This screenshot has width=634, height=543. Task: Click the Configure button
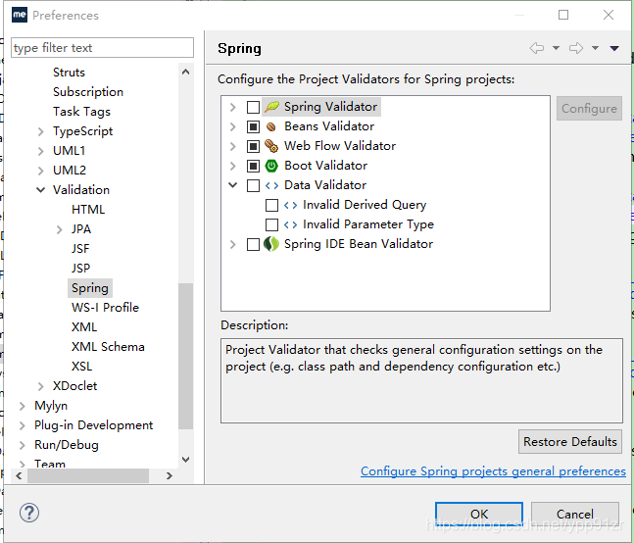(x=589, y=109)
